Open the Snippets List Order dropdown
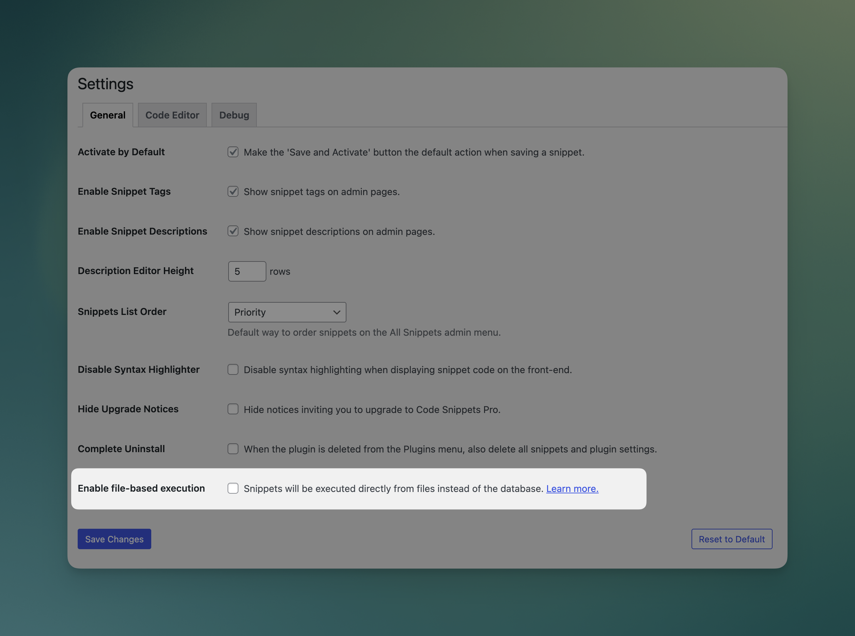This screenshot has height=636, width=855. 286,312
